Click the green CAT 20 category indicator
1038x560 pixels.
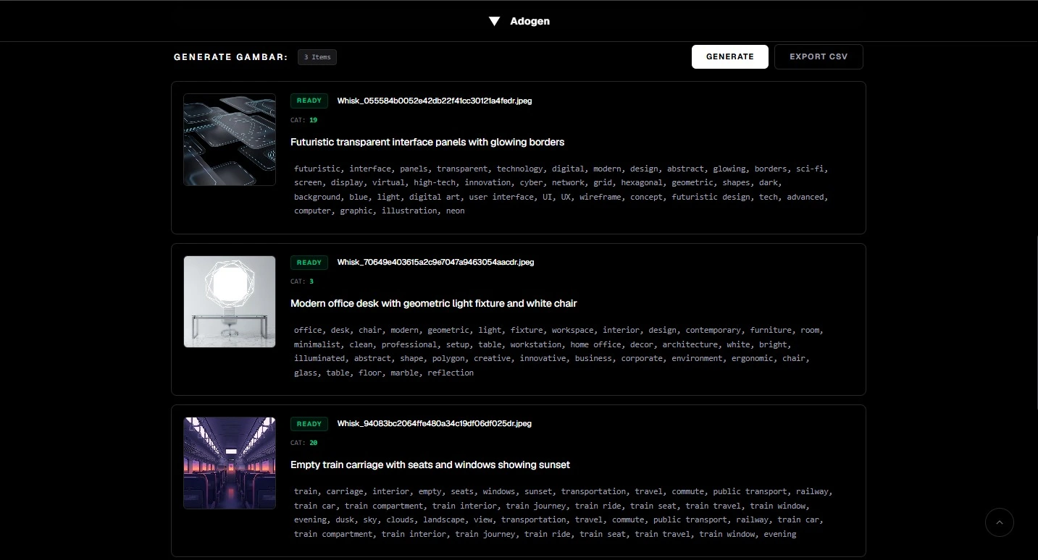pos(314,442)
